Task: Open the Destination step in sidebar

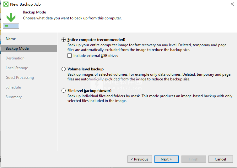Action: pyautogui.click(x=15, y=58)
